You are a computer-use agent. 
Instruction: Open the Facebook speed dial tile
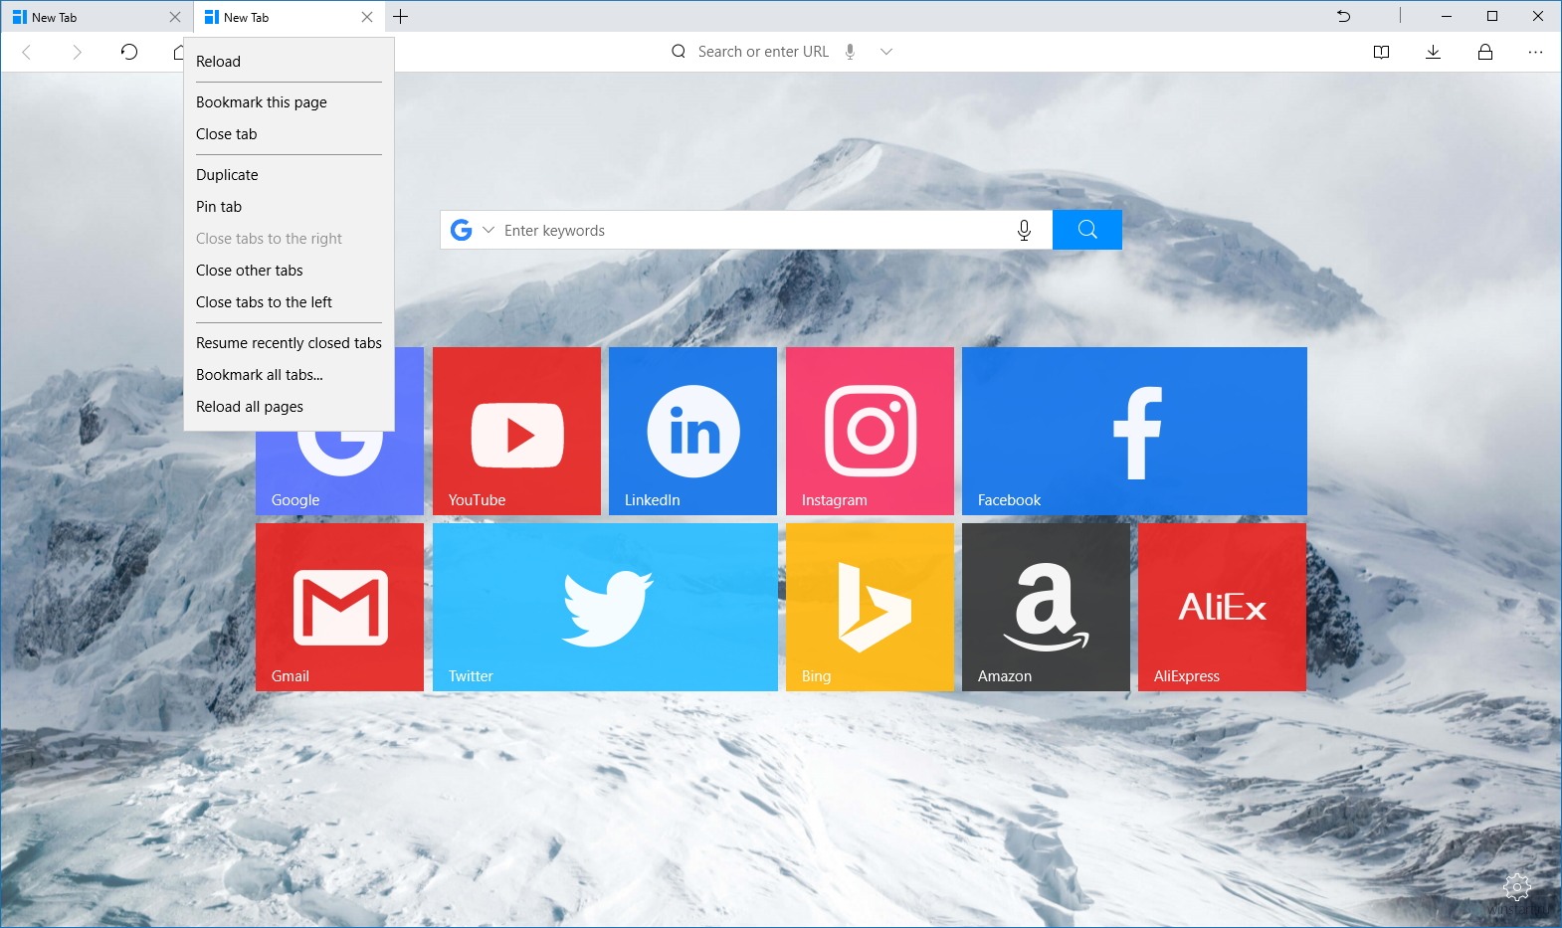click(1134, 431)
